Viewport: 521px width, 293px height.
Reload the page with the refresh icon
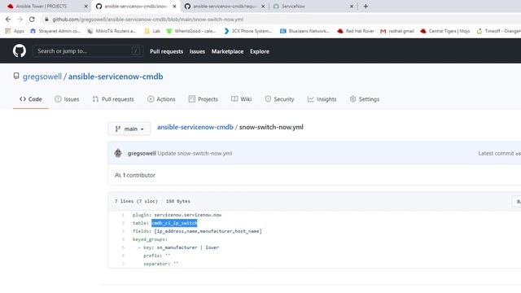coord(32,20)
